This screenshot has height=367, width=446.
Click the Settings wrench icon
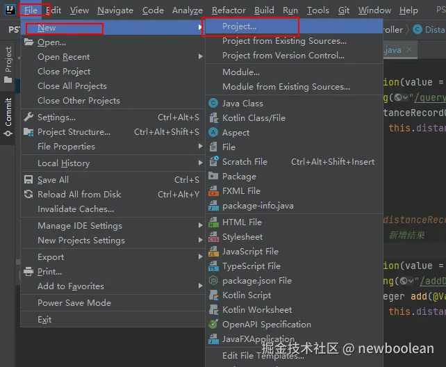click(28, 117)
